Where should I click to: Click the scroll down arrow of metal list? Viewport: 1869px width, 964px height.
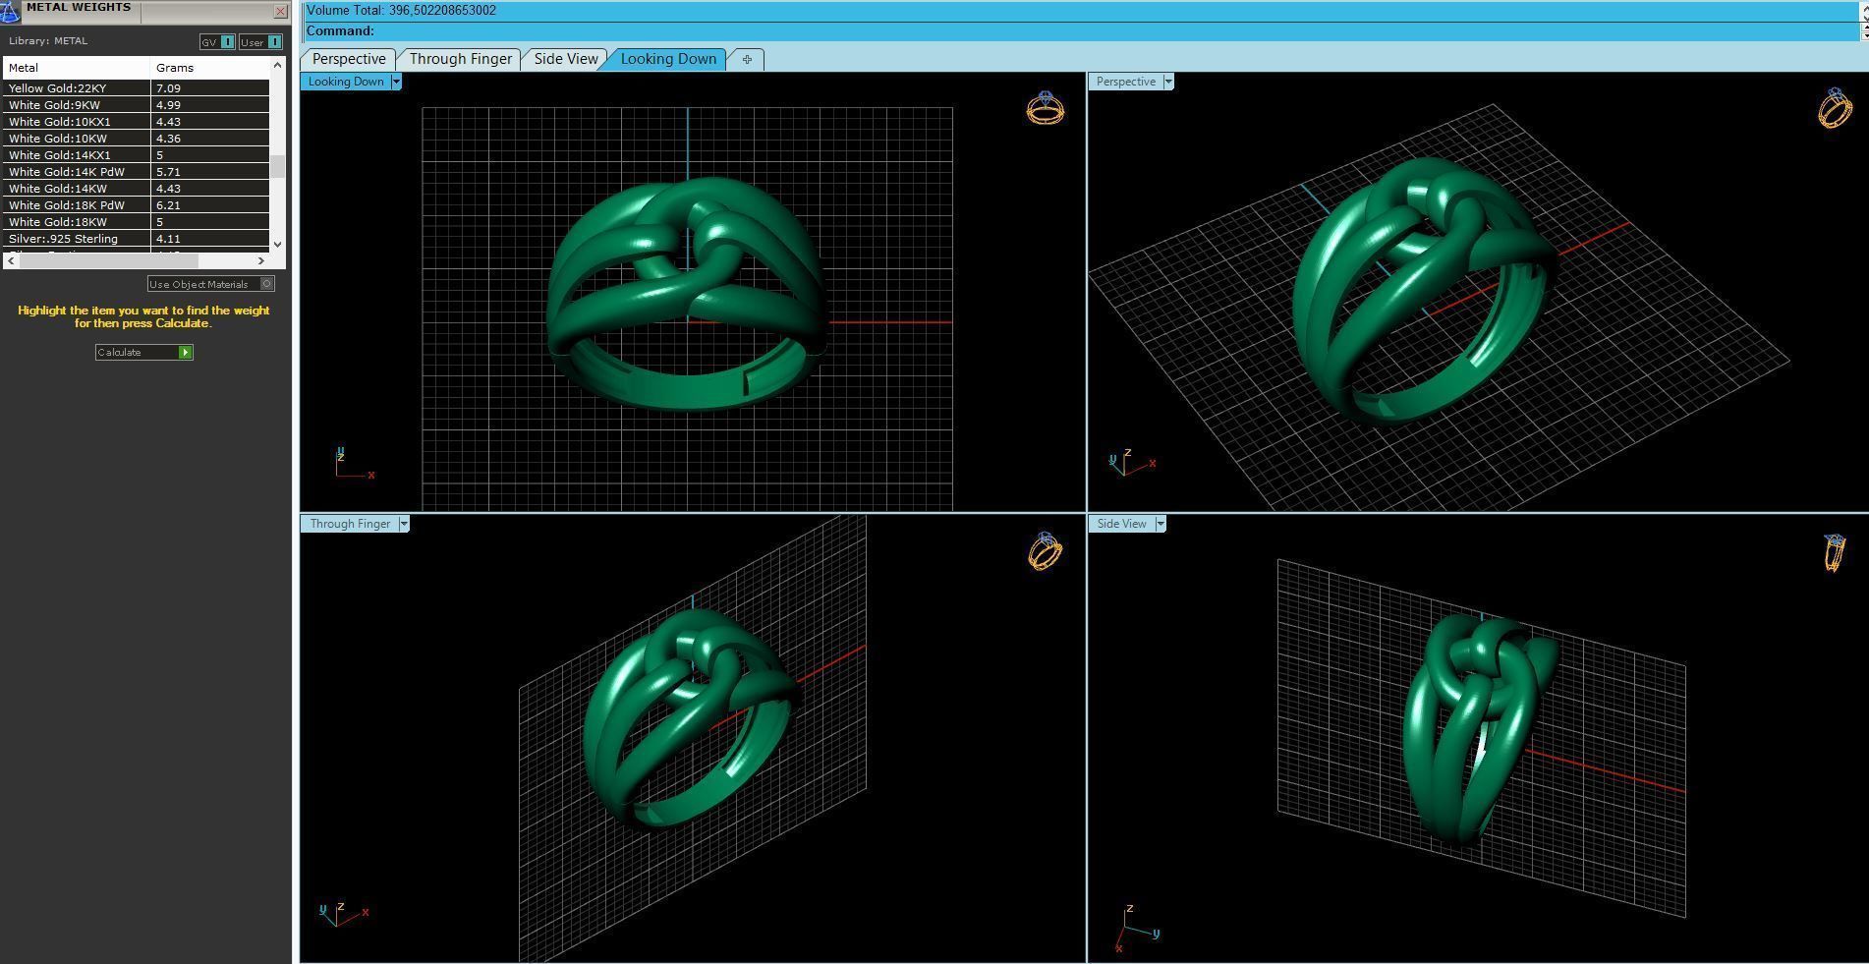[x=278, y=244]
